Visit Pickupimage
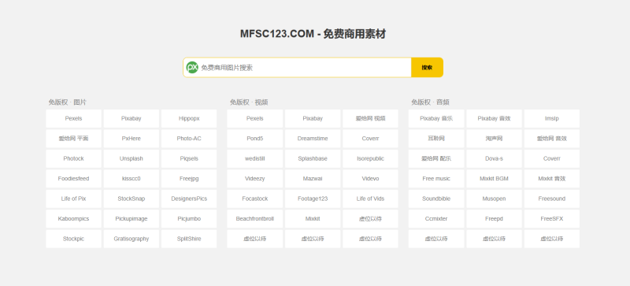Screen dimensions: 630x286 132,219
